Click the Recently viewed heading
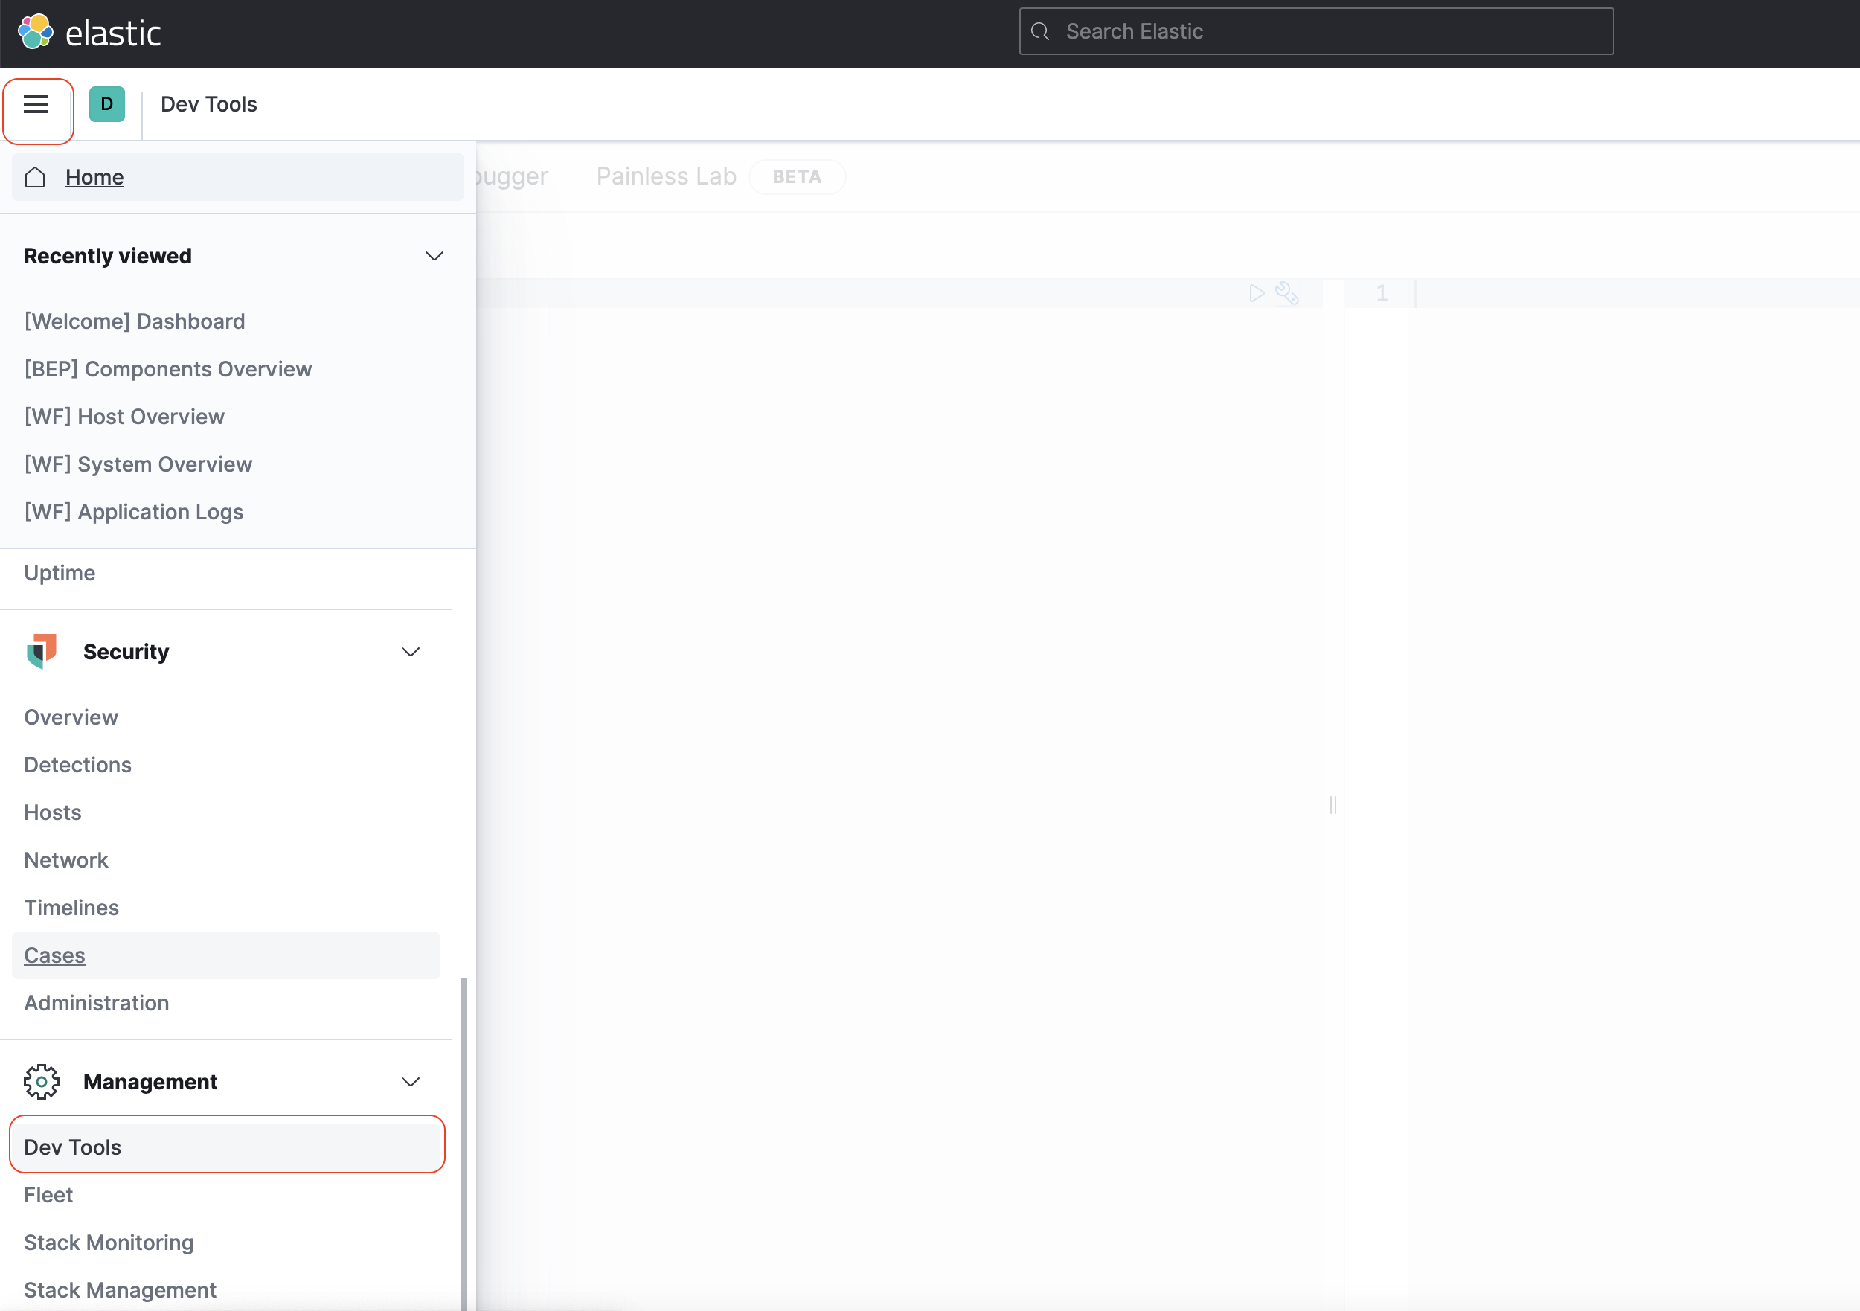 click(x=108, y=256)
